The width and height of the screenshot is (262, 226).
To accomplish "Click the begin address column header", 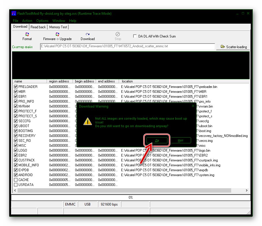I will [x=84, y=81].
